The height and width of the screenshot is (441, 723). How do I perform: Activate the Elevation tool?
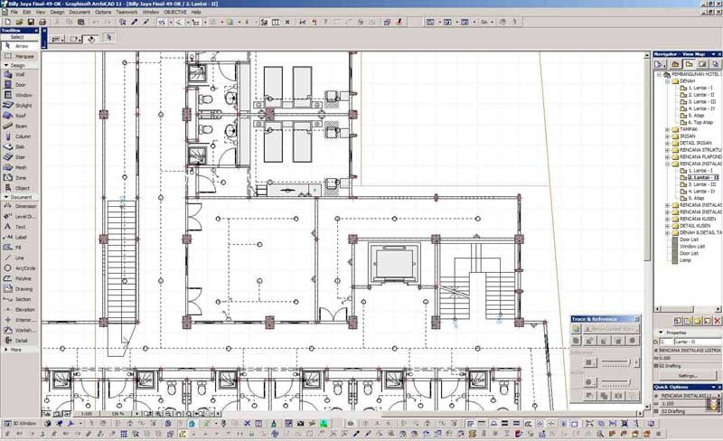click(x=19, y=310)
